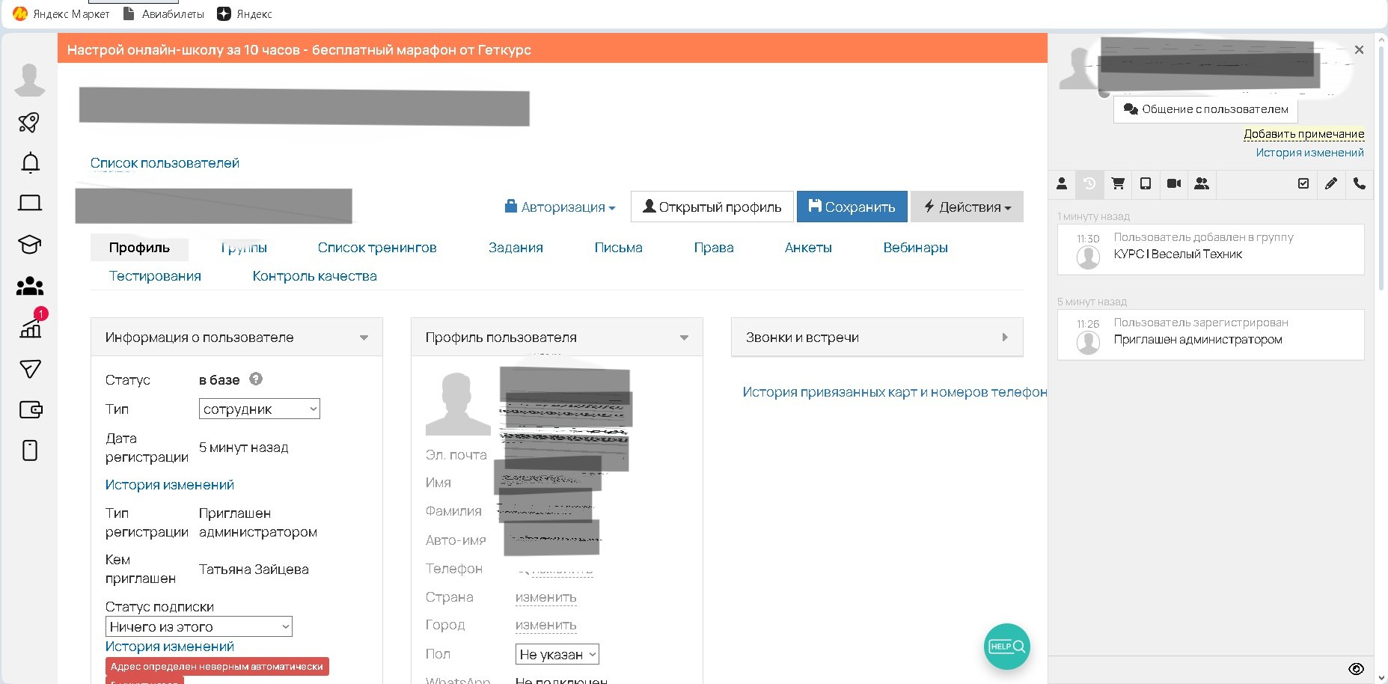Viewport: 1388px width, 684px height.
Task: Click the status help question mark icon
Action: 256,379
